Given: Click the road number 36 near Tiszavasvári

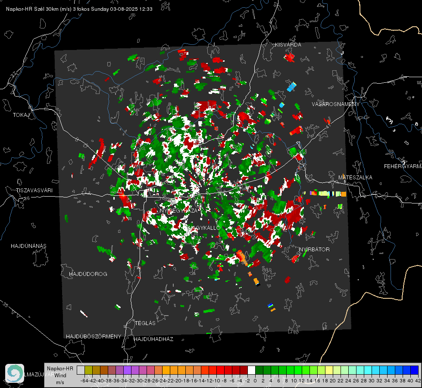Looking at the screenshot, I should 27,198.
